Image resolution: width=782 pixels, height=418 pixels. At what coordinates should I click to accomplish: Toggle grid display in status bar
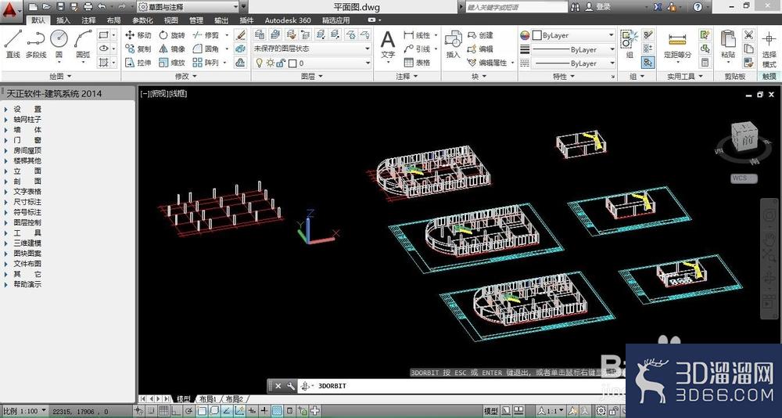point(163,411)
